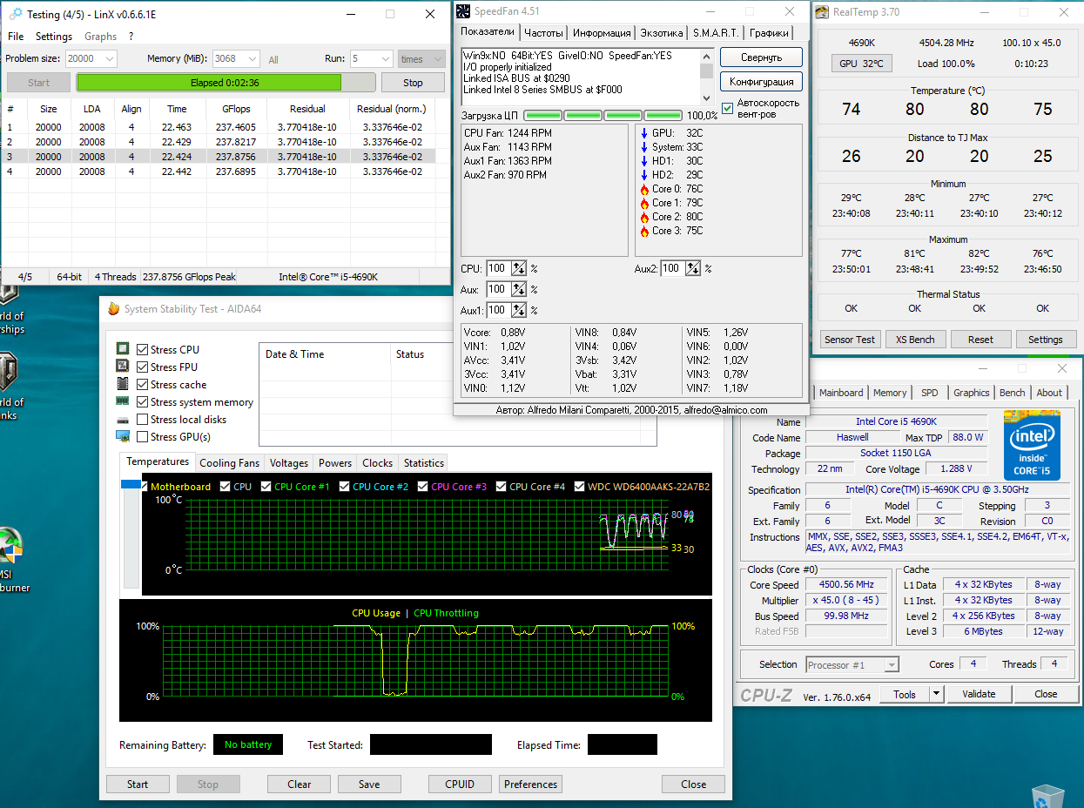Click the XS Bench button in RealTemp

coord(915,340)
